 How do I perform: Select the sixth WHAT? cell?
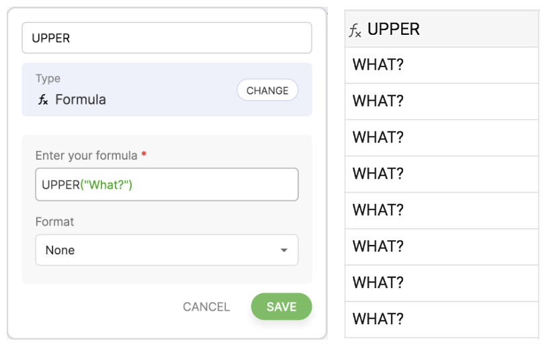(441, 246)
